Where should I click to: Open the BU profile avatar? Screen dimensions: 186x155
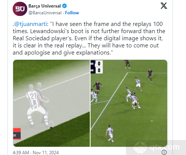pos(20,9)
